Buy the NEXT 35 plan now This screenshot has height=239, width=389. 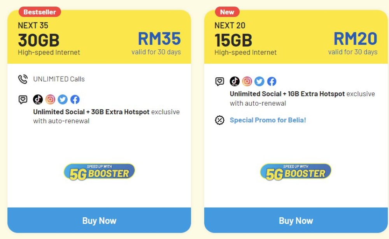[x=99, y=220]
